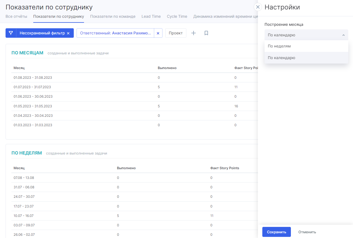Add a new filter with plus icon

point(194,33)
